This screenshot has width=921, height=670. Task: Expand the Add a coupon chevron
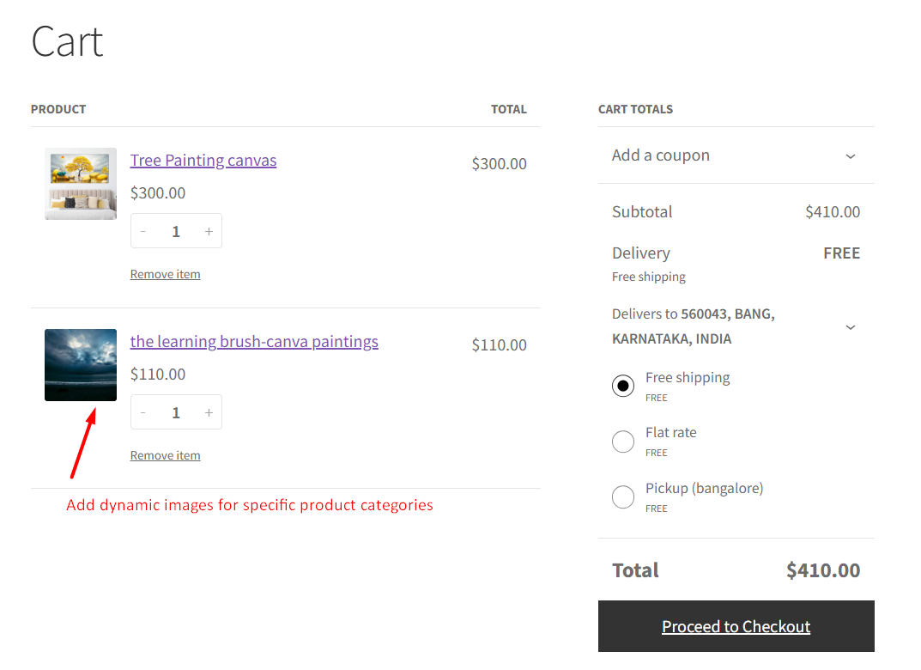coord(850,156)
